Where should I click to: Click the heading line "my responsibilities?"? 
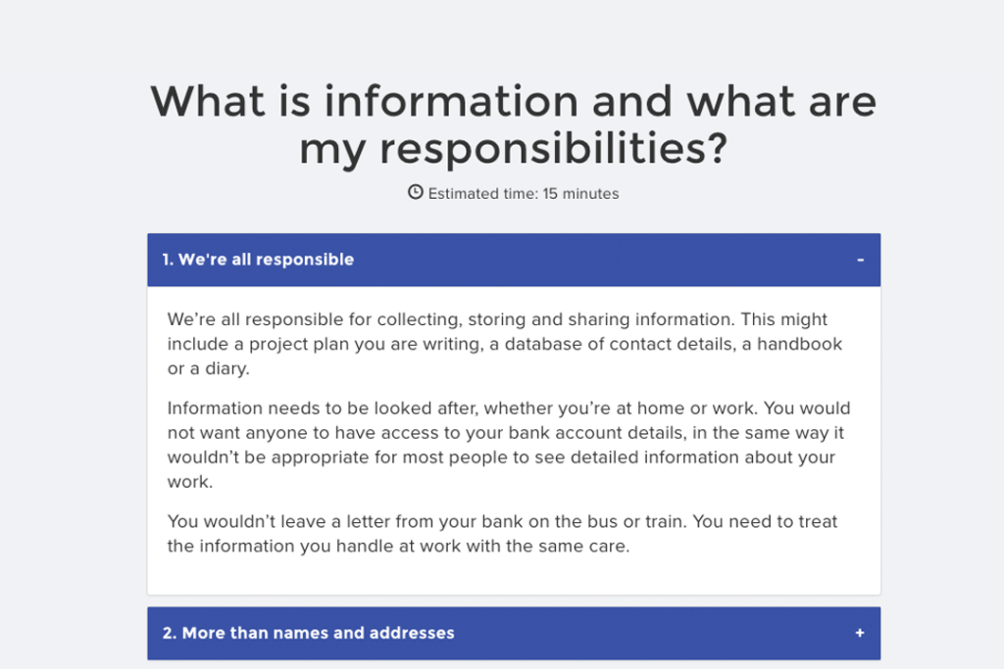click(514, 148)
